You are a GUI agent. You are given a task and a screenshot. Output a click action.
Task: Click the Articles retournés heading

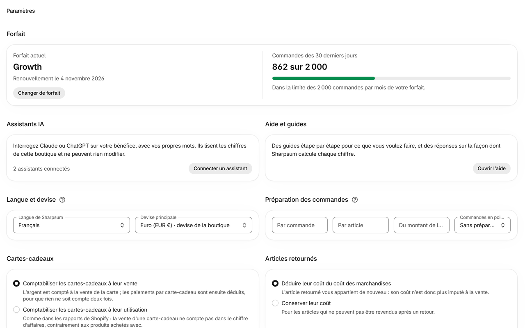point(291,259)
